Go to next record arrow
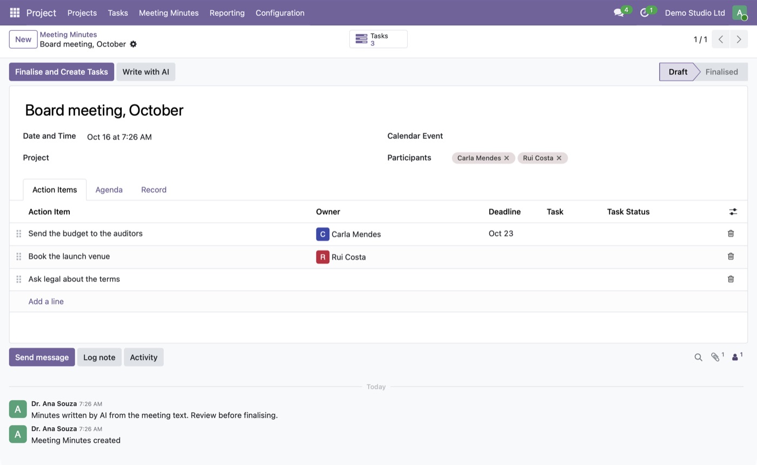757x465 pixels. 739,39
